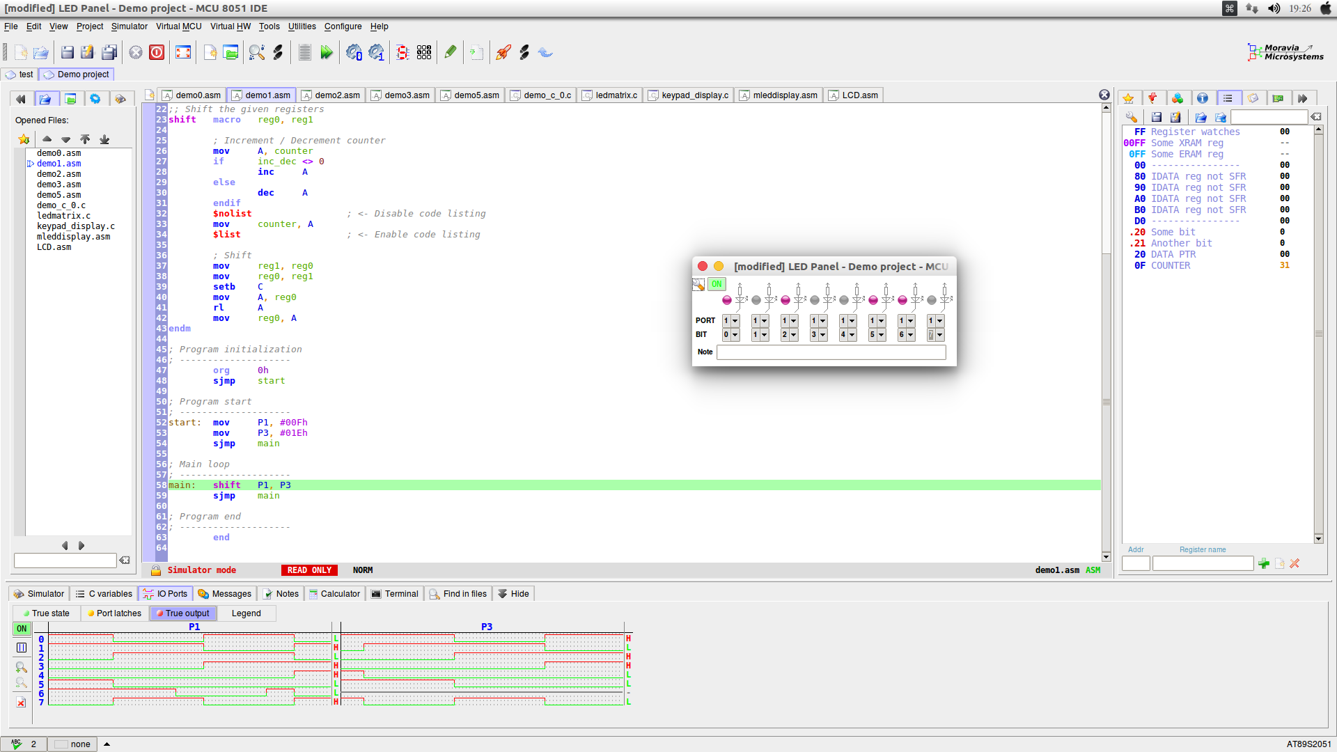Open the red pushpin breakpoints tab
The width and height of the screenshot is (1337, 752).
click(1153, 98)
